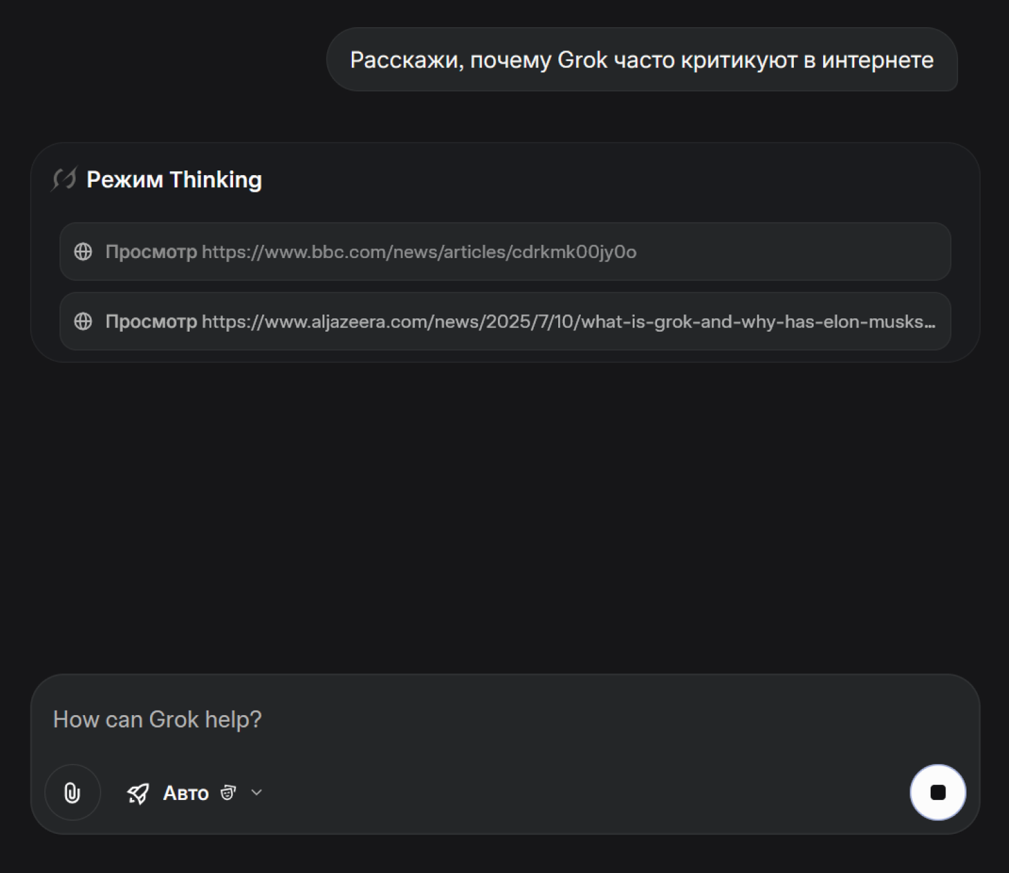Click the rocket icon beside Авто

pos(138,793)
